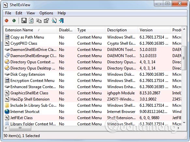
Task: Click the Windows Disk description cell
Action: click(x=121, y=74)
